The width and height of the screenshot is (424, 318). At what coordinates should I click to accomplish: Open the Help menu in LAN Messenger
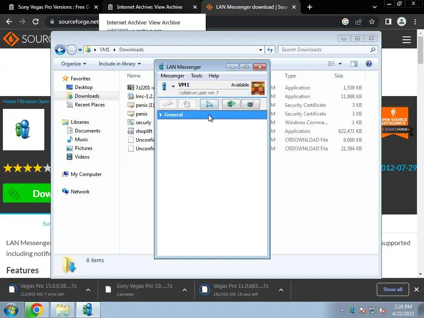tap(214, 76)
